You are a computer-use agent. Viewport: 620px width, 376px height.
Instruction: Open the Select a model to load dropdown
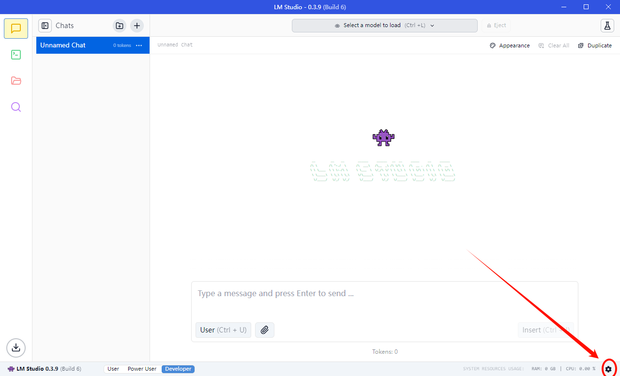(x=384, y=26)
